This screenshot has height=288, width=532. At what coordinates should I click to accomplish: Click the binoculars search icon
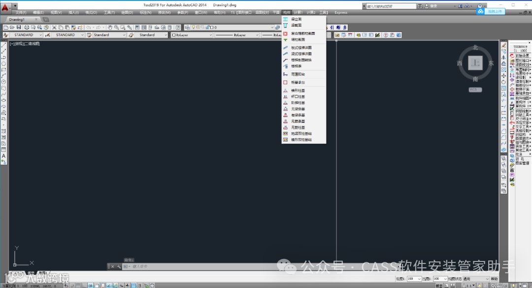pyautogui.click(x=420, y=6)
